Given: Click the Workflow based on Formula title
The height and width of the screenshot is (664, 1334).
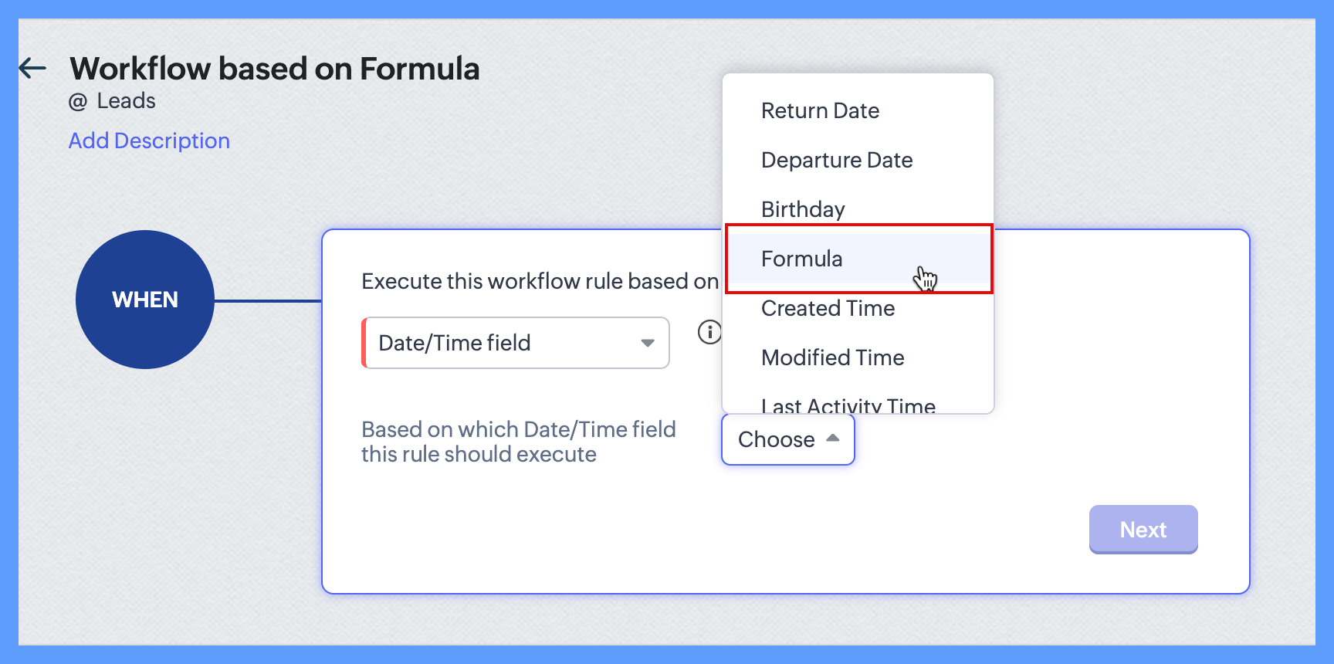Looking at the screenshot, I should point(274,68).
